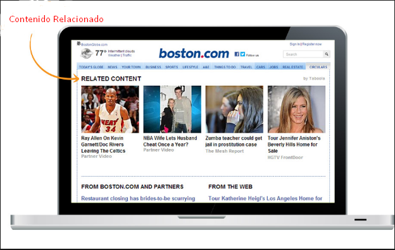Open Restaurant closing brides-to-be article link
395x250 pixels.
[x=138, y=198]
